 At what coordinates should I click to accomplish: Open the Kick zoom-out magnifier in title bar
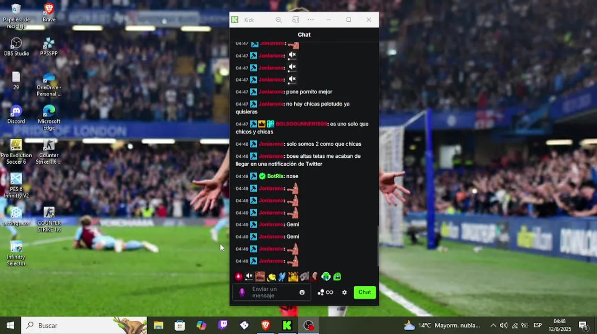pyautogui.click(x=279, y=20)
